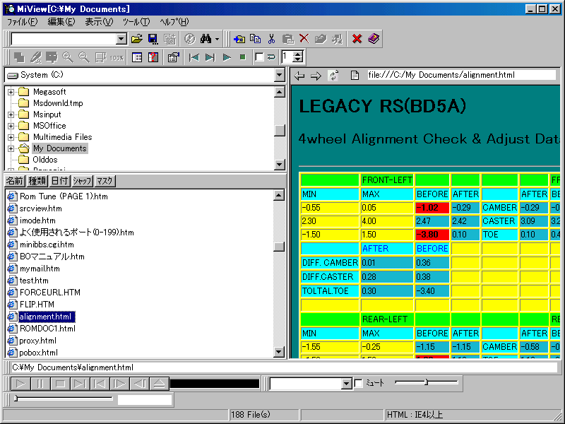
Task: Open the 表示(V) menu
Action: pyautogui.click(x=99, y=22)
